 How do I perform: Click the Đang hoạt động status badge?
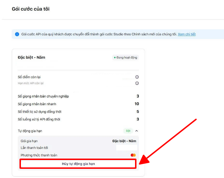[x=125, y=58]
